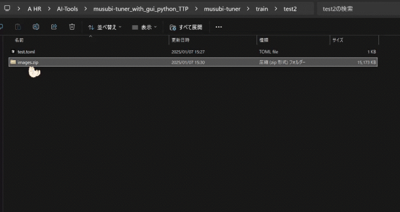This screenshot has height=212, width=400.
Task: Sort by 更新日時 column header
Action: 180,40
